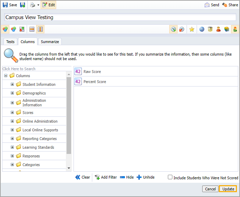Click the second green-red-blue circles icon
The width and height of the screenshot is (240, 197).
tap(14, 29)
